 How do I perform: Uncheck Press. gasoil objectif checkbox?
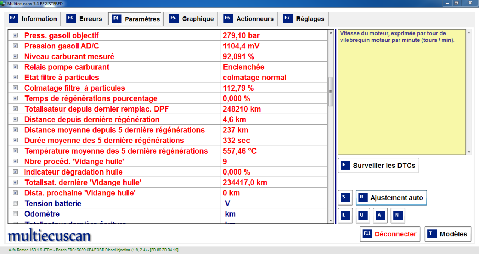15,35
